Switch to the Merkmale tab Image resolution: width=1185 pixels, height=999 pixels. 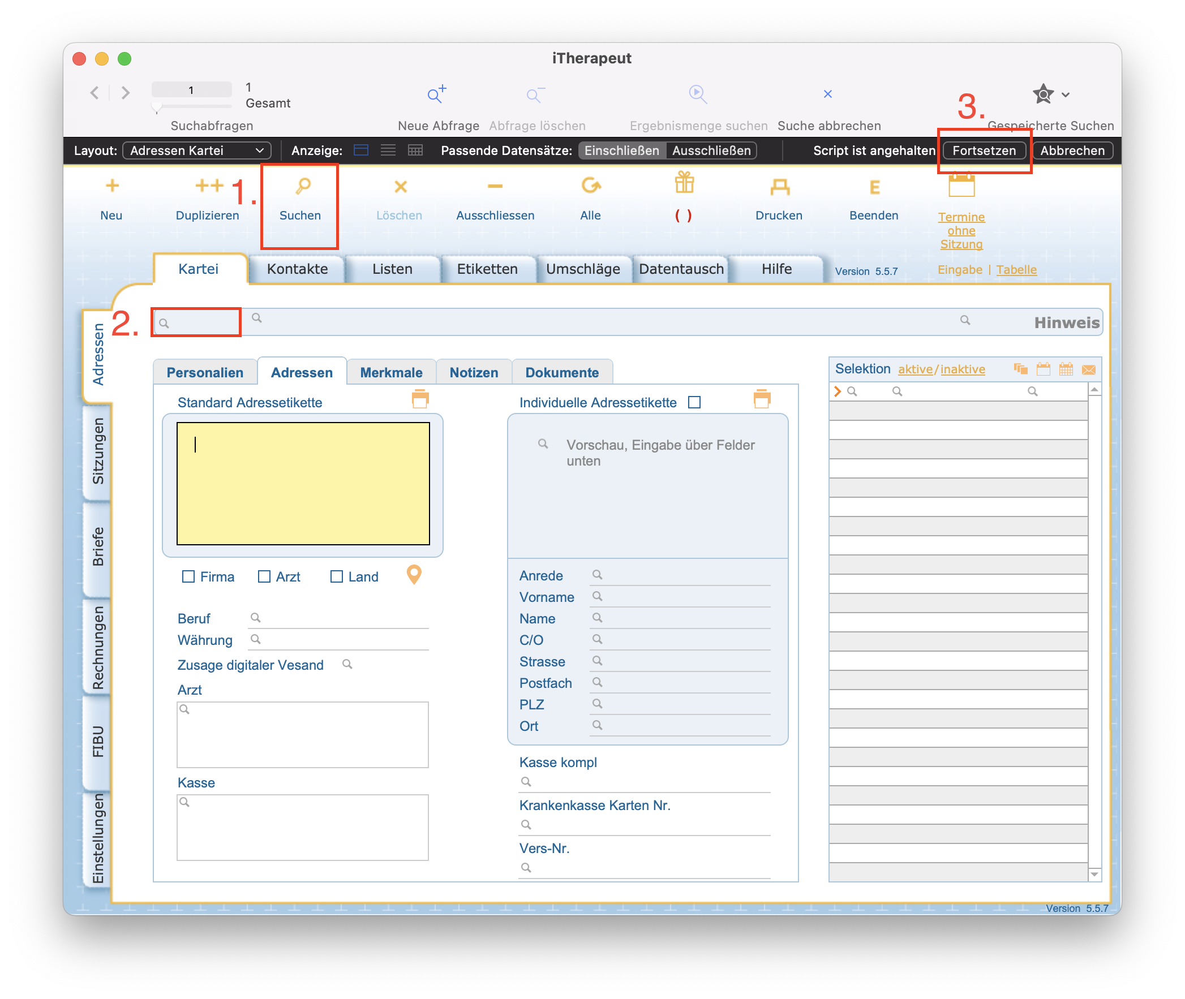pyautogui.click(x=391, y=373)
